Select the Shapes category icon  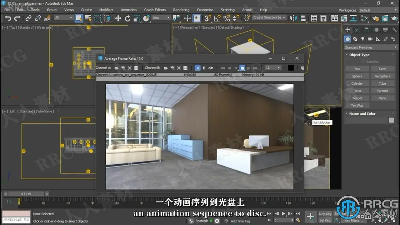click(355, 39)
